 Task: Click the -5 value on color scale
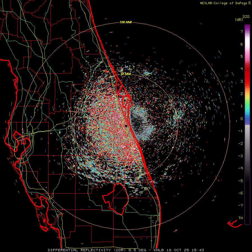click(241, 181)
